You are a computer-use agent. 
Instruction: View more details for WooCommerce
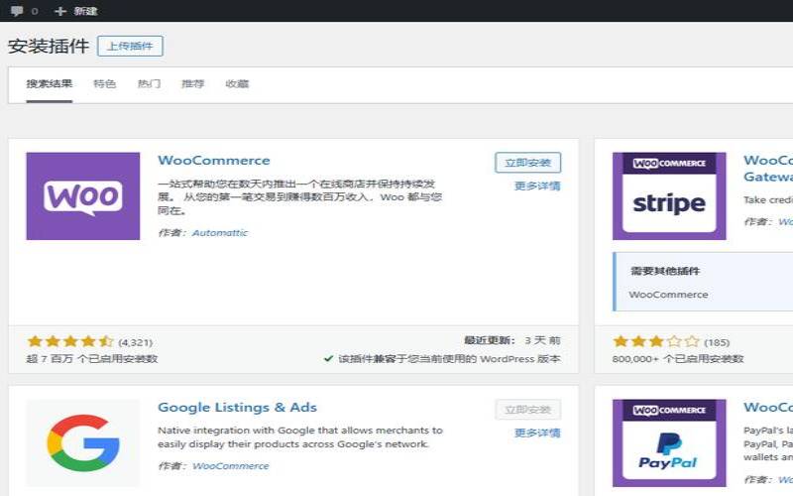pyautogui.click(x=537, y=186)
